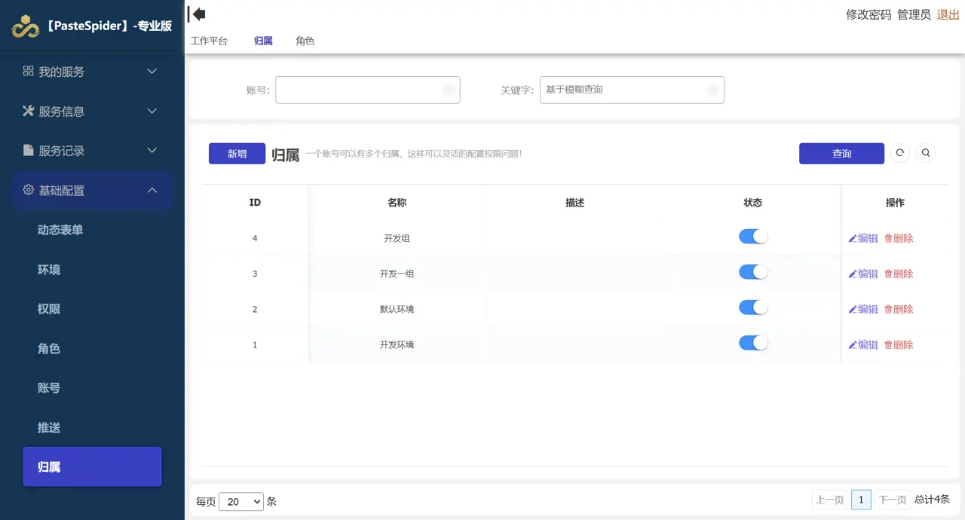
Task: Clear the 账号 field with its clear icon
Action: (x=448, y=90)
